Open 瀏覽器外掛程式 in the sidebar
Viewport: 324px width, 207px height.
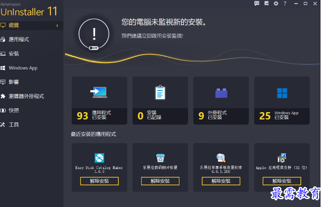(x=26, y=96)
